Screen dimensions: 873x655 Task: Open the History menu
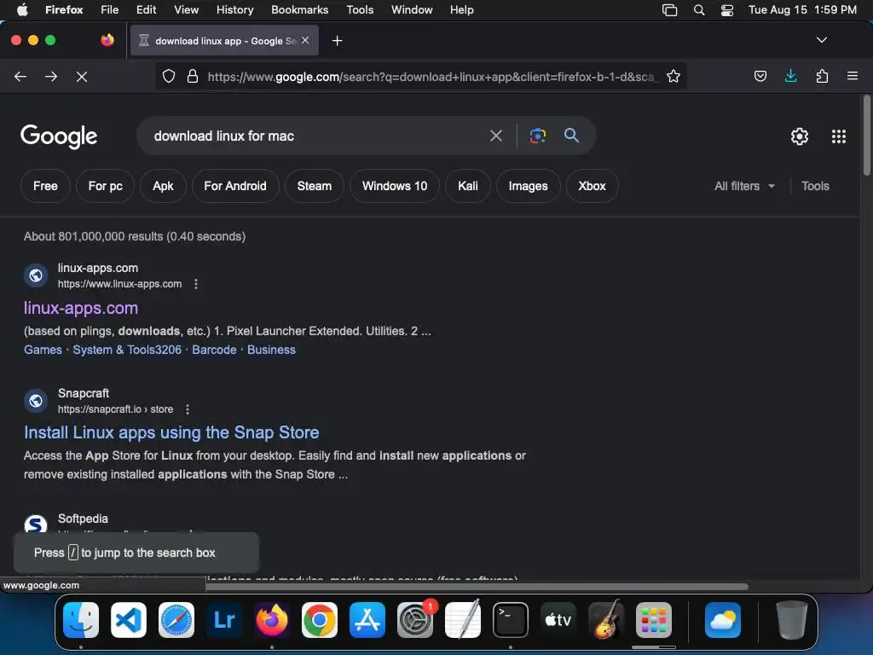235,10
